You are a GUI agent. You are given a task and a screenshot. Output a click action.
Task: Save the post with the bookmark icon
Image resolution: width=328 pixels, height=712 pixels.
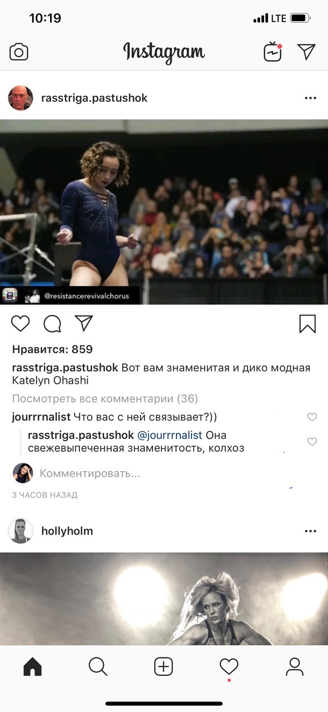tap(307, 324)
